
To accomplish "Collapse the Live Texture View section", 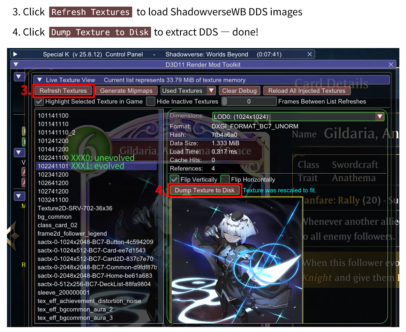I will coord(39,80).
